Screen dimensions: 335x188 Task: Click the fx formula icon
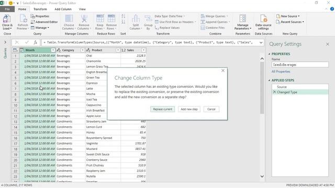pyautogui.click(x=36, y=42)
